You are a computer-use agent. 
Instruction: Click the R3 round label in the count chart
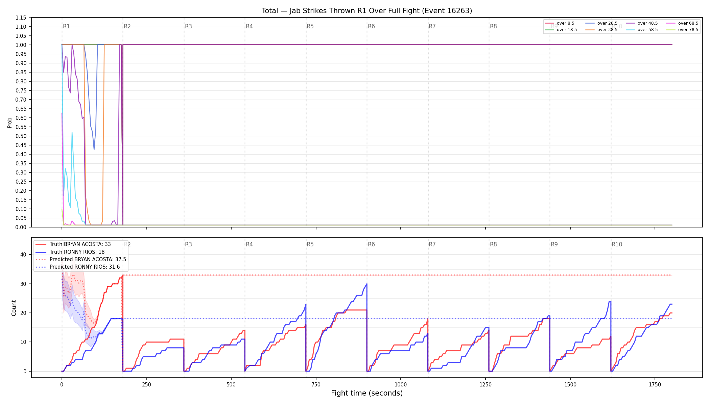[188, 244]
